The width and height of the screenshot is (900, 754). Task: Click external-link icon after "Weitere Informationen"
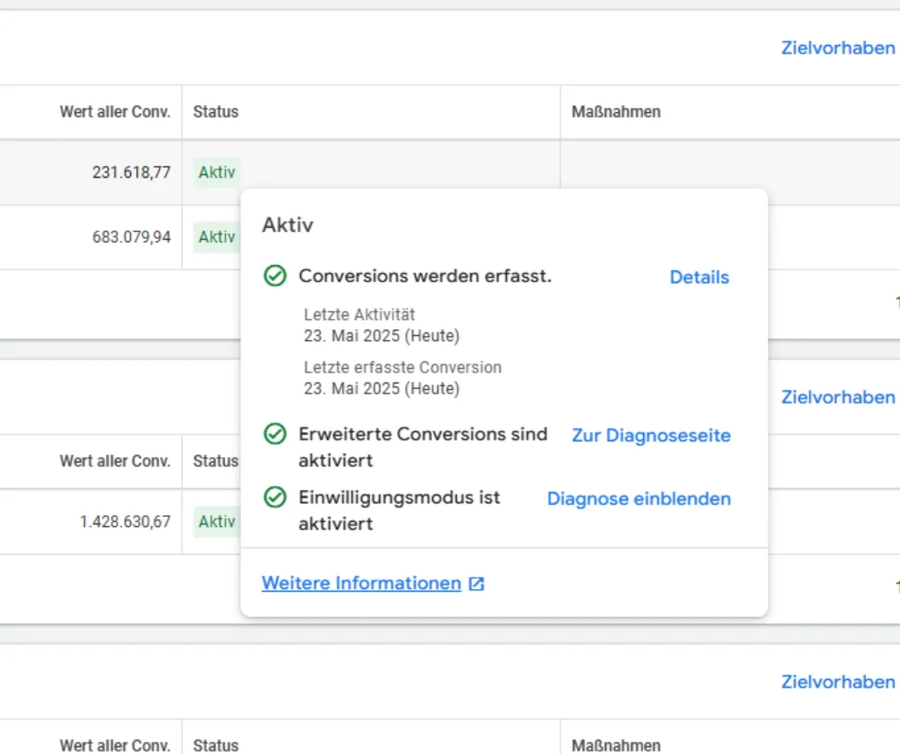click(x=477, y=584)
